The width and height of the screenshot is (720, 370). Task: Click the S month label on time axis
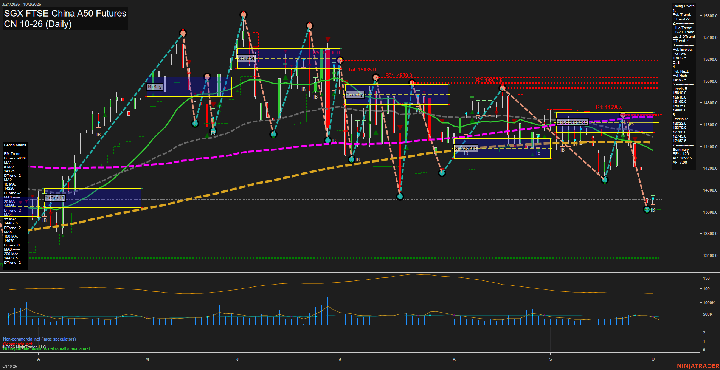(x=551, y=359)
